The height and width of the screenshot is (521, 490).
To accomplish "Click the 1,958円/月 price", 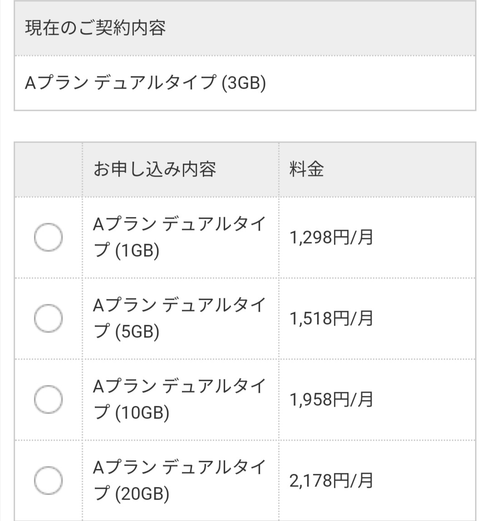I will click(x=331, y=399).
